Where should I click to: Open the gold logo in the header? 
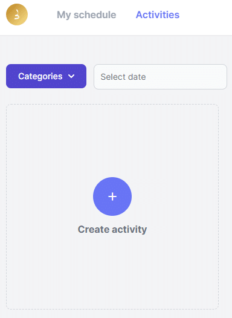17,15
